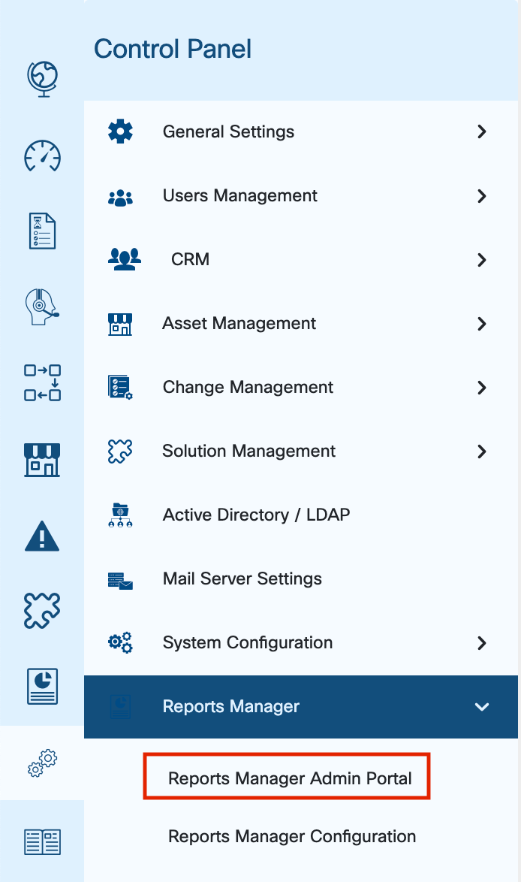Screen dimensions: 521x882
Task: Expand Users Management chevron arrow
Action: coord(482,196)
